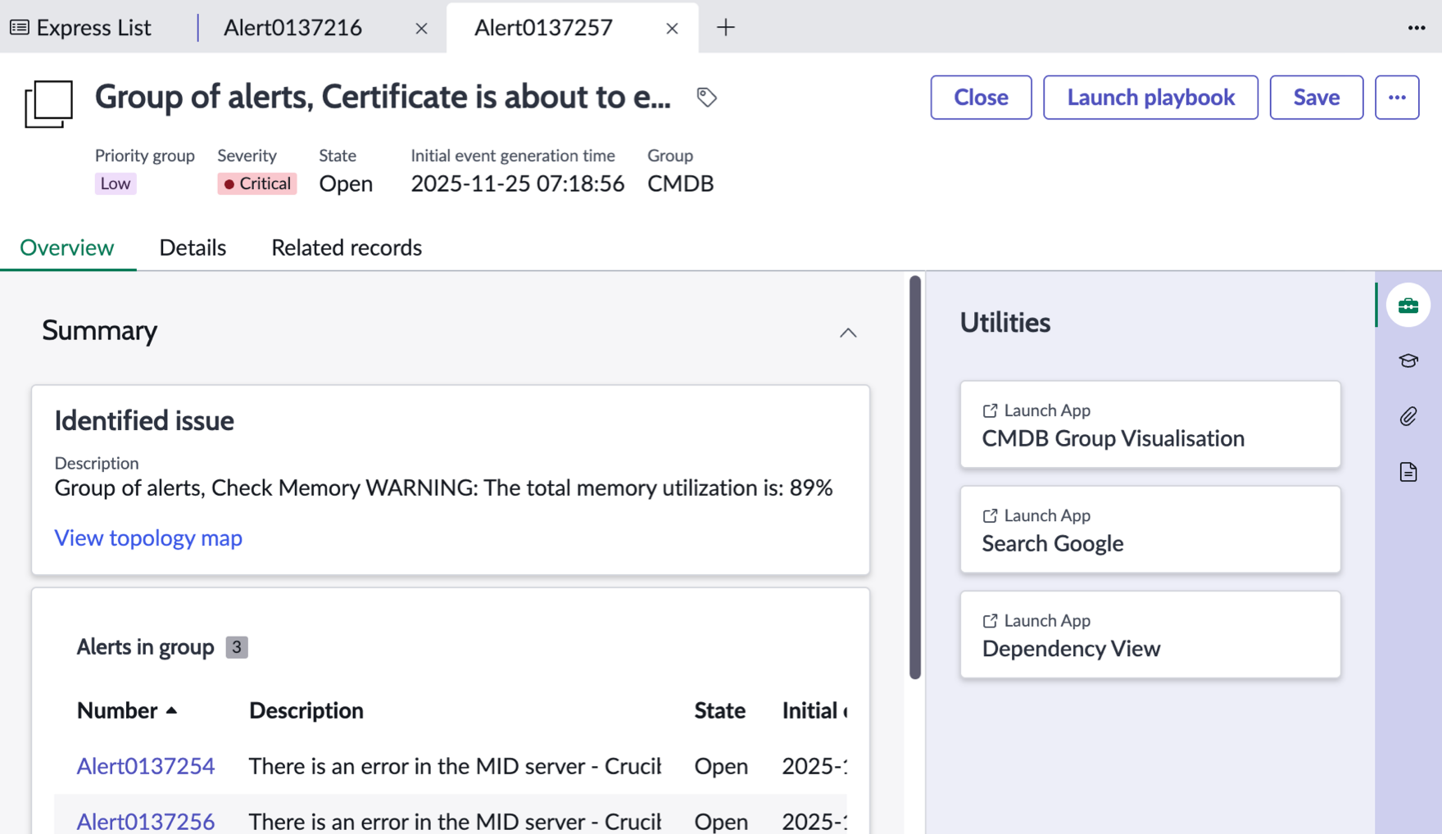Open the document templates sidebar icon
This screenshot has width=1442, height=834.
[1408, 472]
